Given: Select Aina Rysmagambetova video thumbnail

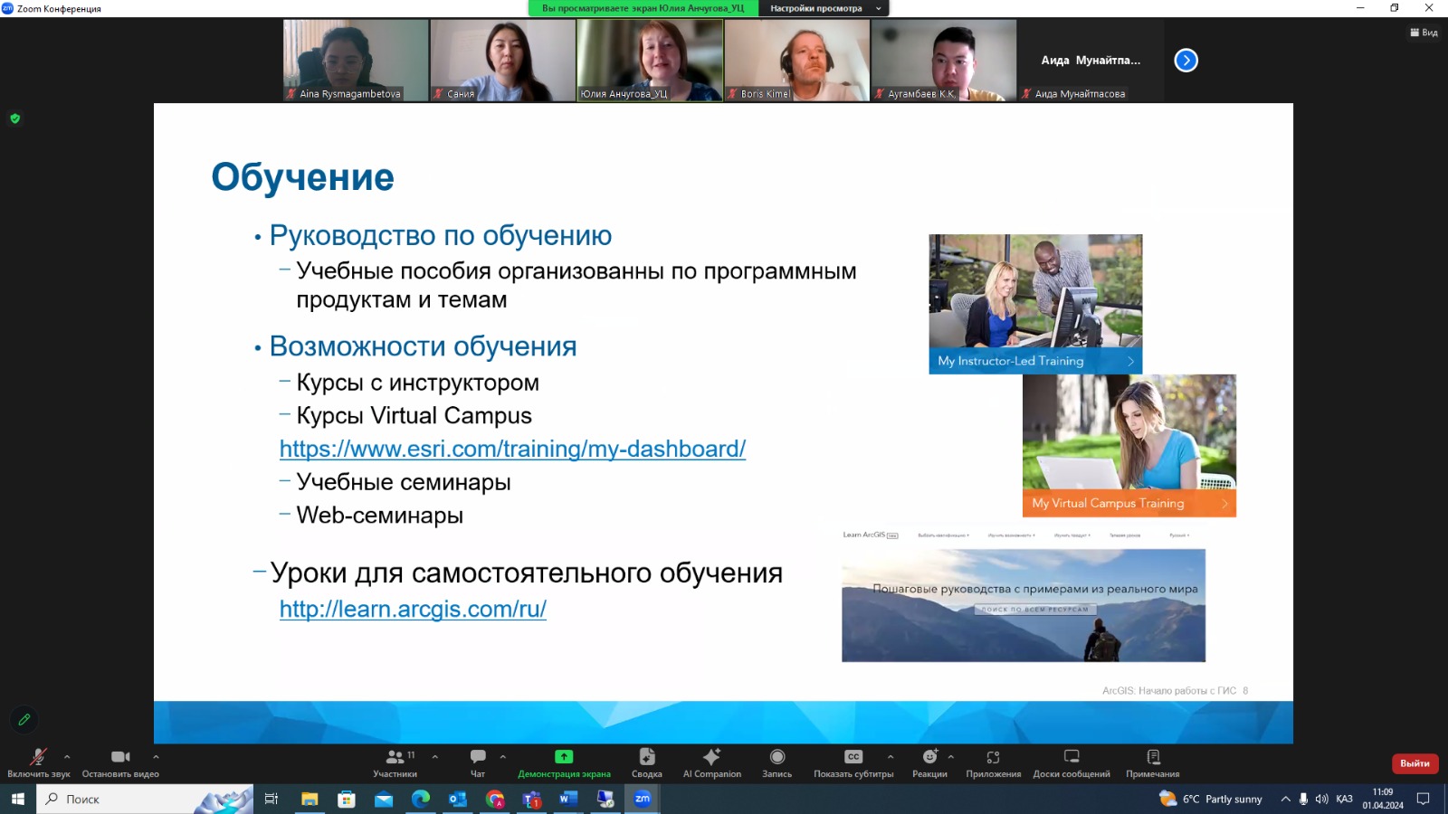Looking at the screenshot, I should tap(356, 61).
